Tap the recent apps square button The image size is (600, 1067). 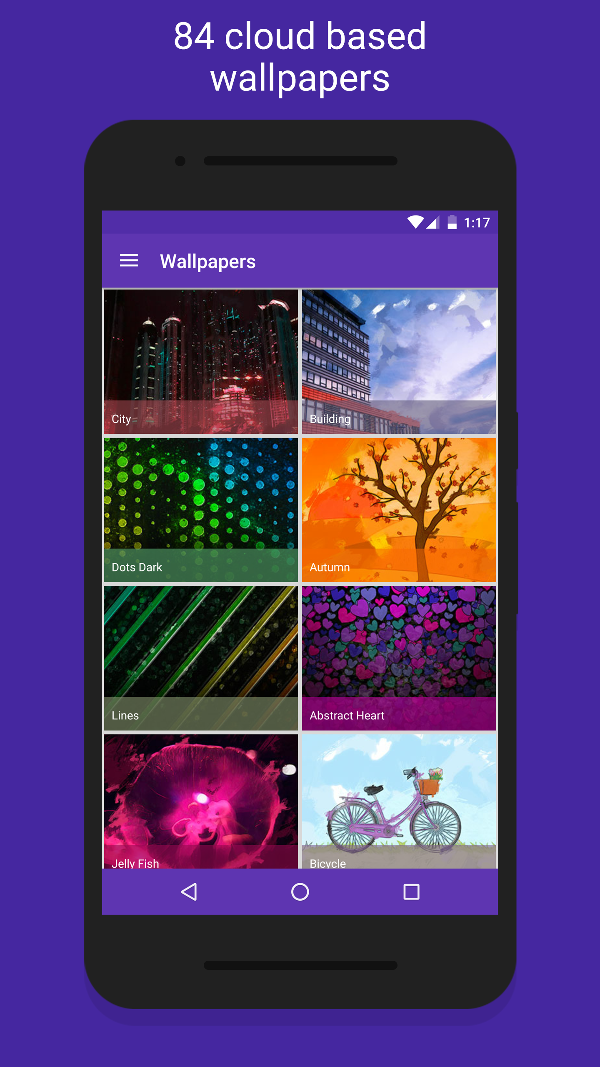tap(411, 892)
